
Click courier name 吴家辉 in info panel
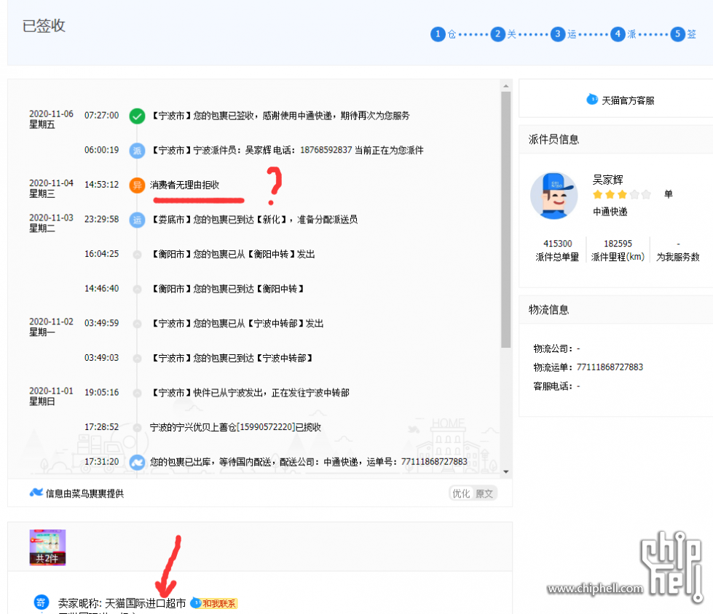[x=607, y=180]
